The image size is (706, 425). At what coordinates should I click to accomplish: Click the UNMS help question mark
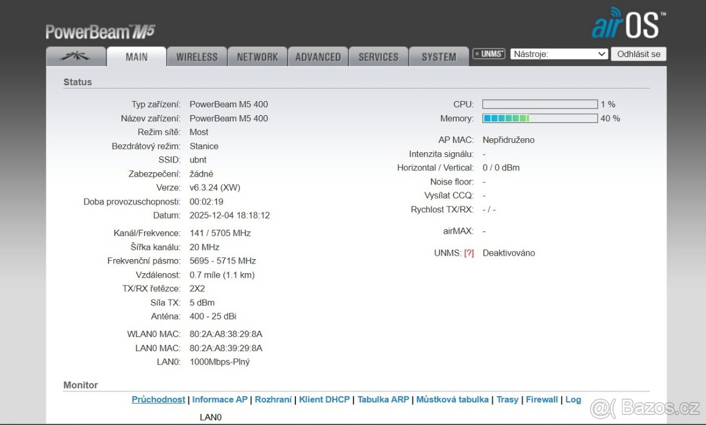[x=469, y=253]
